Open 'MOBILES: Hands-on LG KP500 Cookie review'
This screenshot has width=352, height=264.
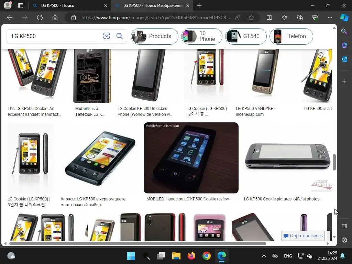click(187, 199)
